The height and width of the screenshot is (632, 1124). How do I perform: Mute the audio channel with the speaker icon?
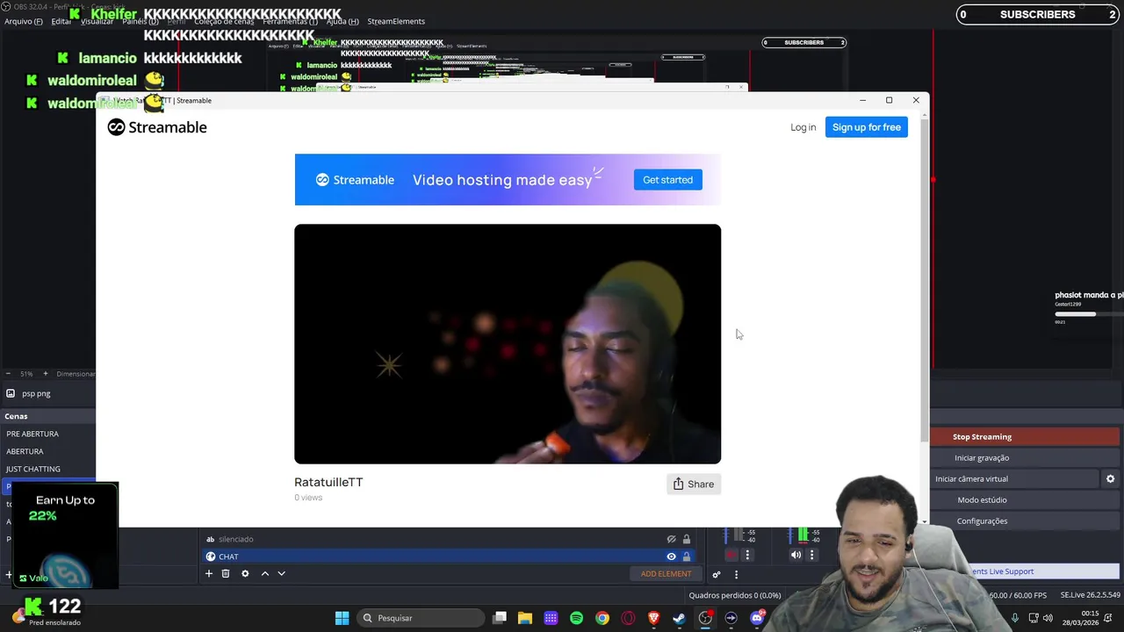796,555
